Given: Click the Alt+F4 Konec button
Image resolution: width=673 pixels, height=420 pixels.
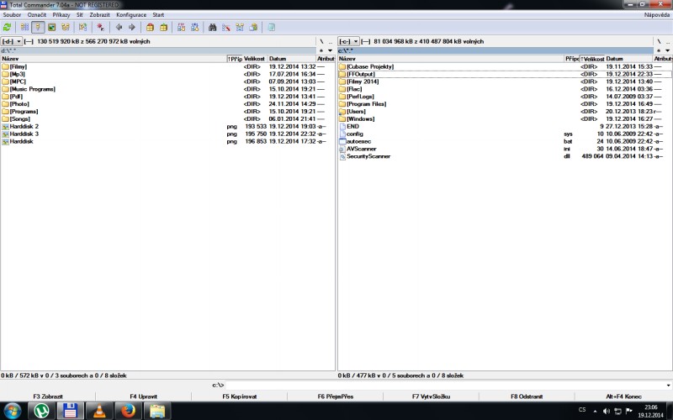Looking at the screenshot, I should (623, 396).
